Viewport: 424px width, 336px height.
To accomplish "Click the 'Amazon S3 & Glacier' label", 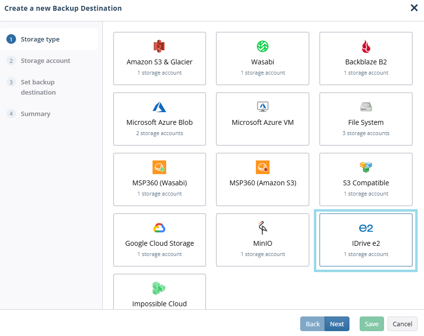I will [159, 62].
